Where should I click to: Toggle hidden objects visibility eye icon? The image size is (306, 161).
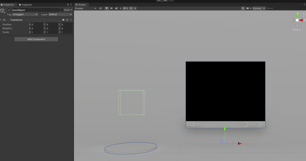(125, 8)
